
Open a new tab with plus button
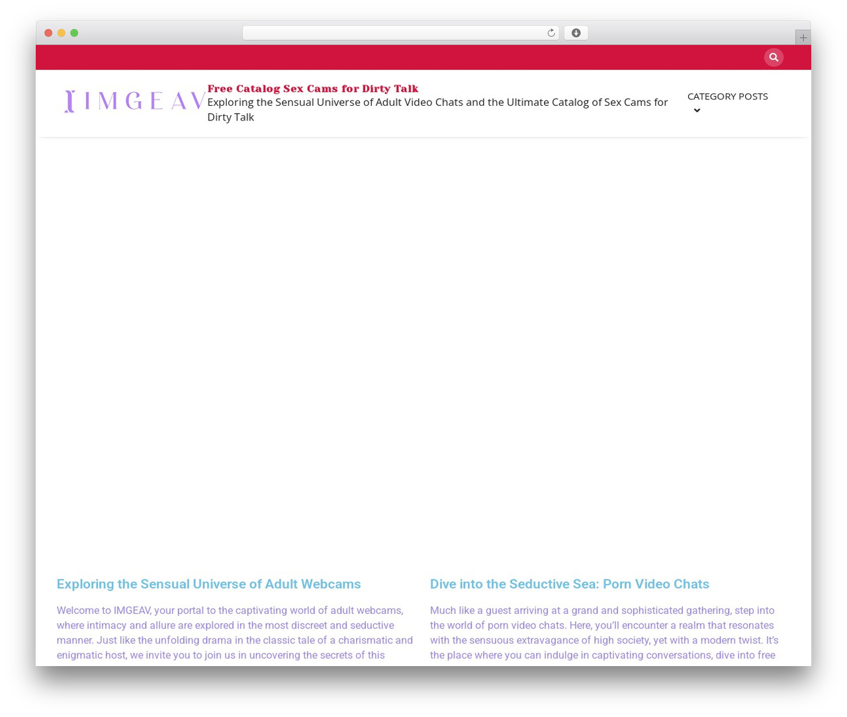pos(803,38)
